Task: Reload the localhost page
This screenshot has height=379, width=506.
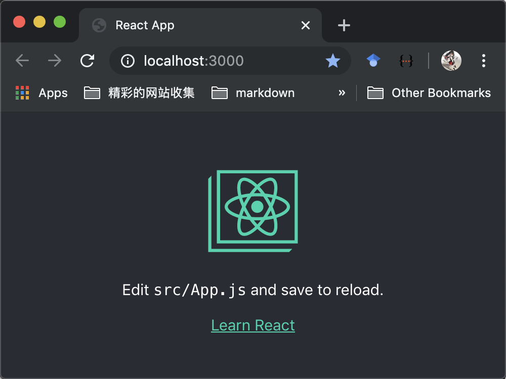Action: (x=88, y=61)
